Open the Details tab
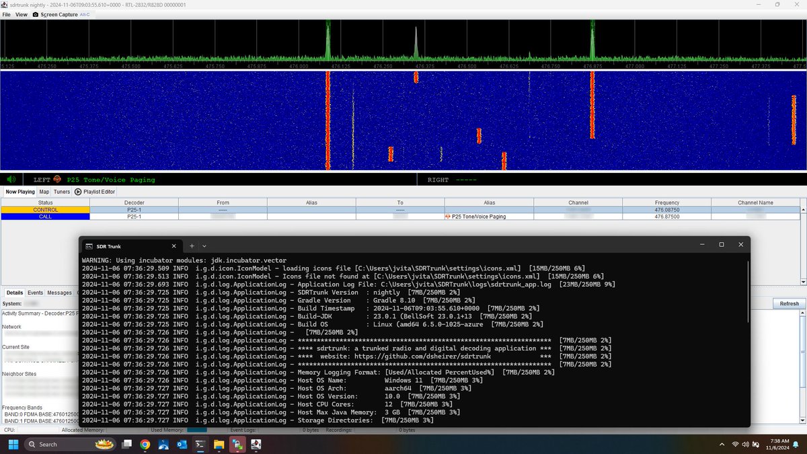The width and height of the screenshot is (807, 454). pyautogui.click(x=15, y=293)
